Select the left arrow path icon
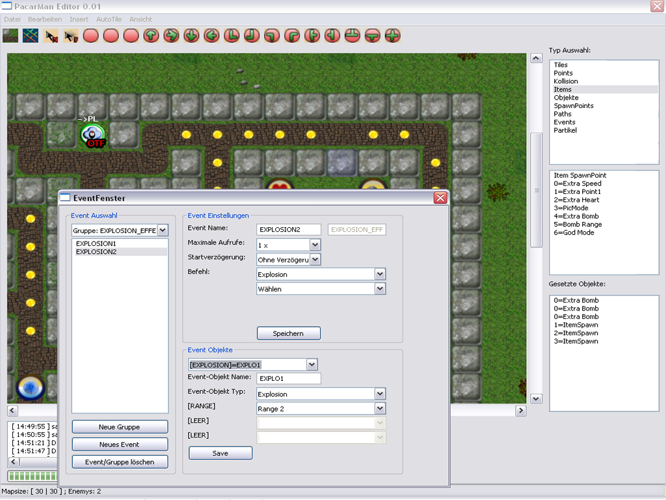 click(x=212, y=35)
